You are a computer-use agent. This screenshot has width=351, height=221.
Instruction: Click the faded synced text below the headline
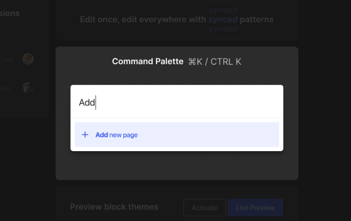point(223,30)
